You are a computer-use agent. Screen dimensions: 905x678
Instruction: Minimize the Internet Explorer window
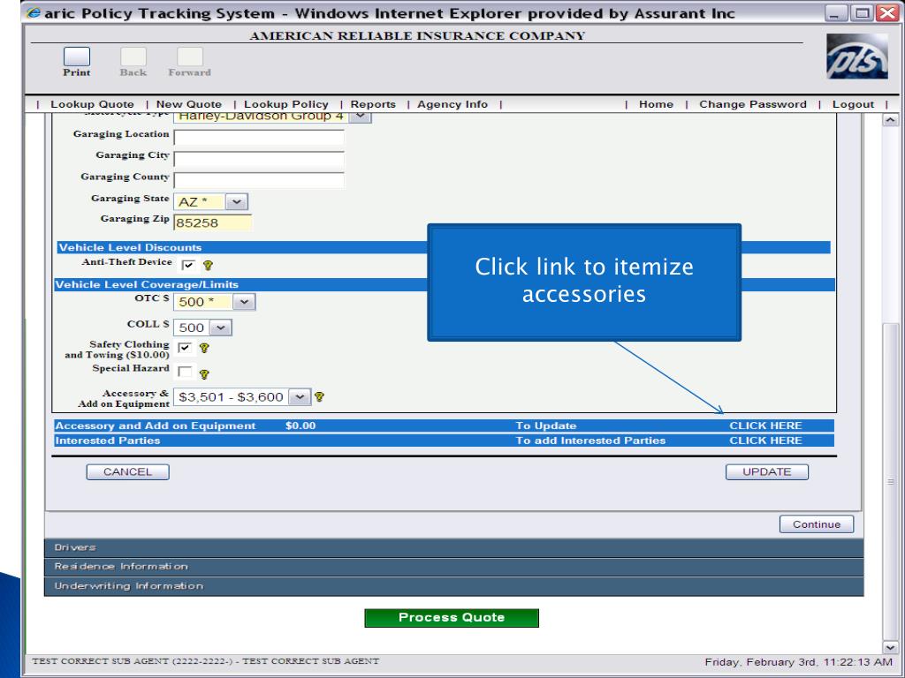tap(834, 13)
